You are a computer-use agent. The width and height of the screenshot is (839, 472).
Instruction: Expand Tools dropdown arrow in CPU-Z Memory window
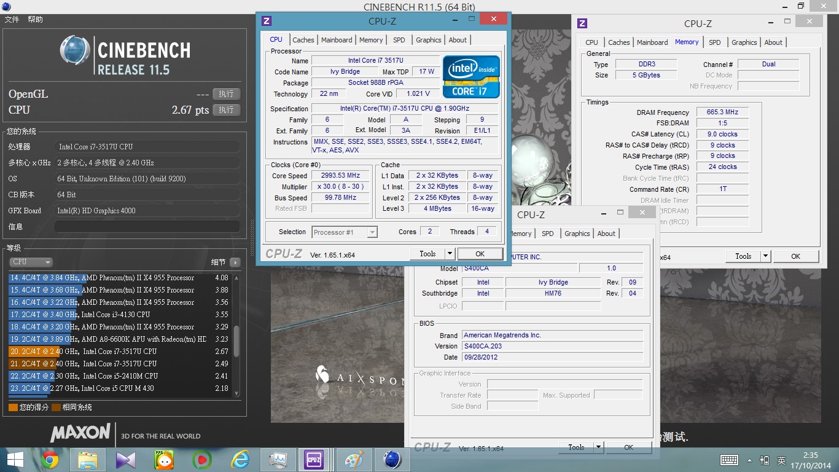(x=765, y=256)
